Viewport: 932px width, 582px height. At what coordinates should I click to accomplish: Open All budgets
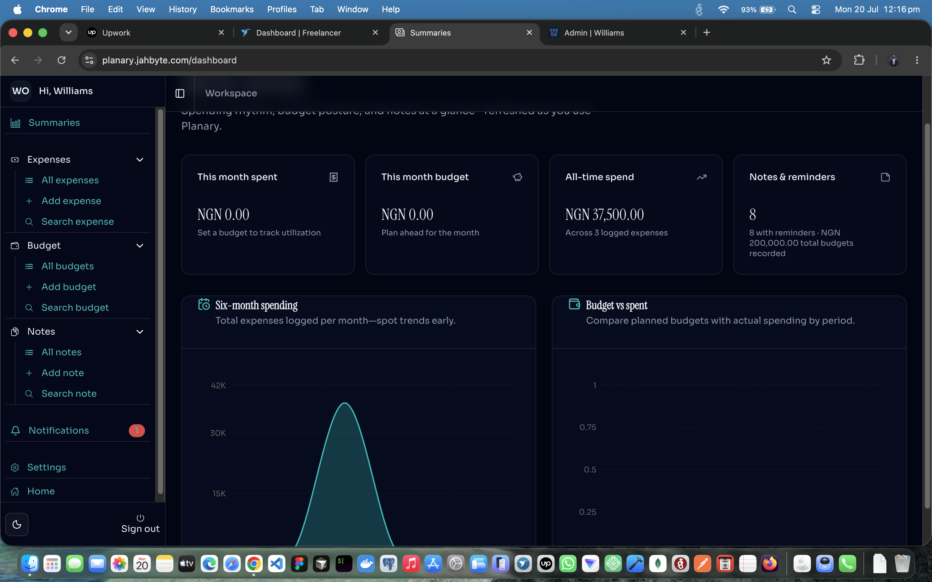(x=68, y=266)
